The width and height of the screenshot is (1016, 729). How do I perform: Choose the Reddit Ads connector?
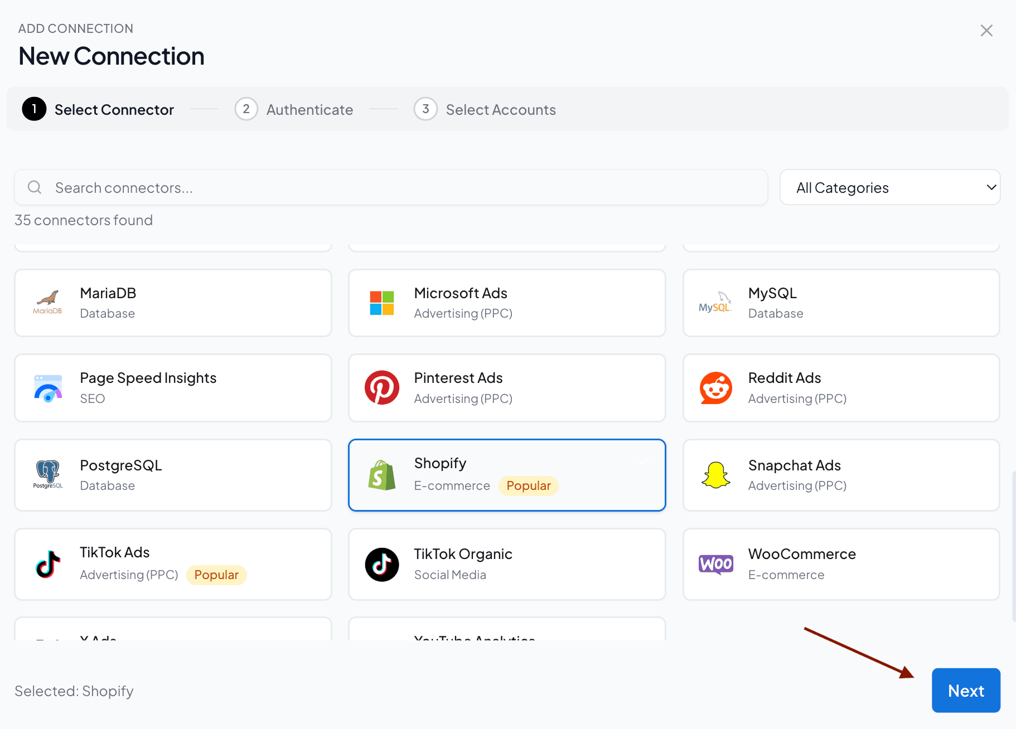(841, 388)
